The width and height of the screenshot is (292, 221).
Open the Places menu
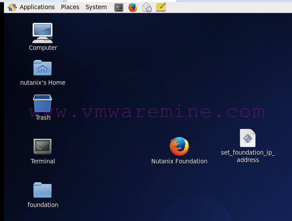pyautogui.click(x=70, y=7)
